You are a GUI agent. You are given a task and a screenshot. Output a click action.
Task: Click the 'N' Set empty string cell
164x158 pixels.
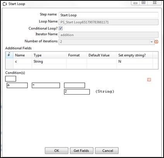[x=135, y=61]
